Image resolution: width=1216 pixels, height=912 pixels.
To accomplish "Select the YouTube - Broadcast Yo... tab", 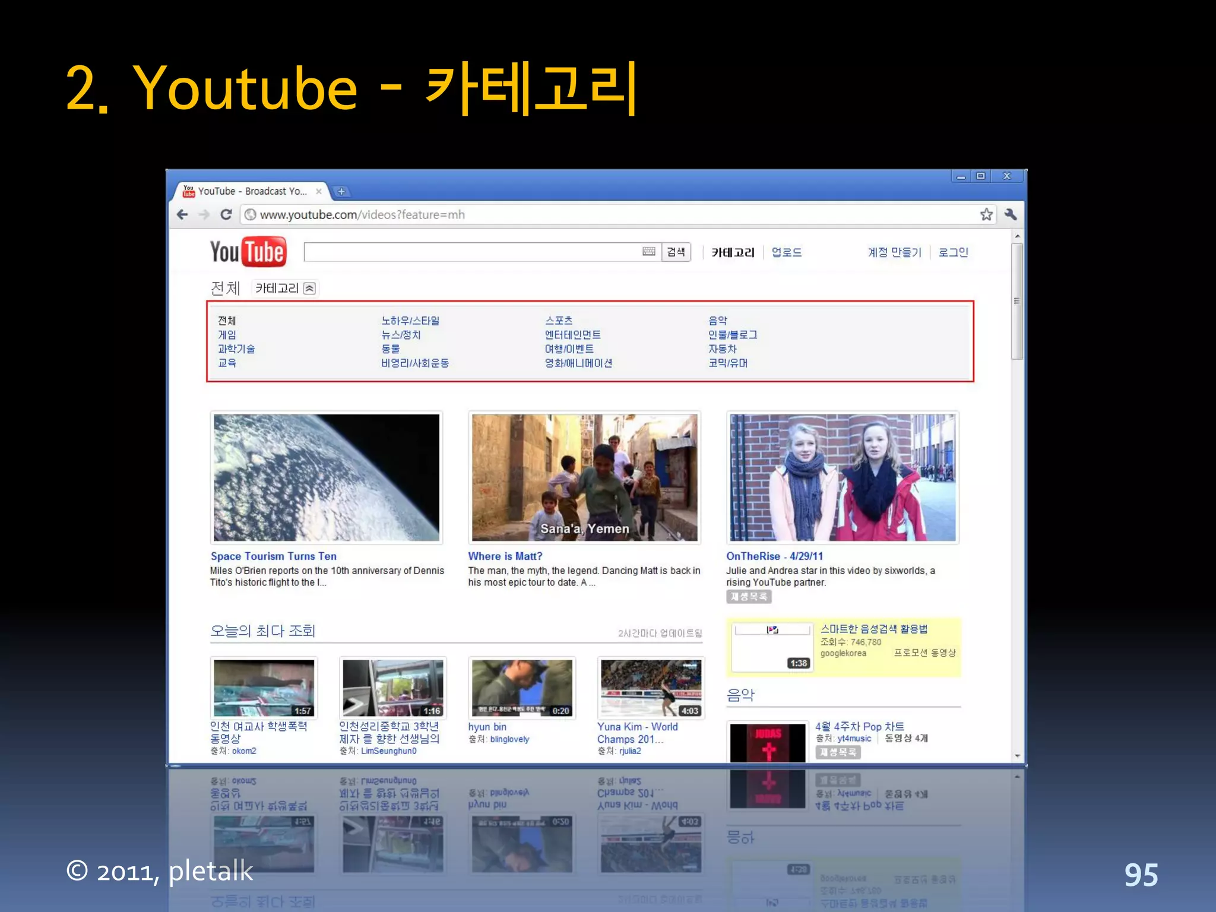I will pos(252,191).
